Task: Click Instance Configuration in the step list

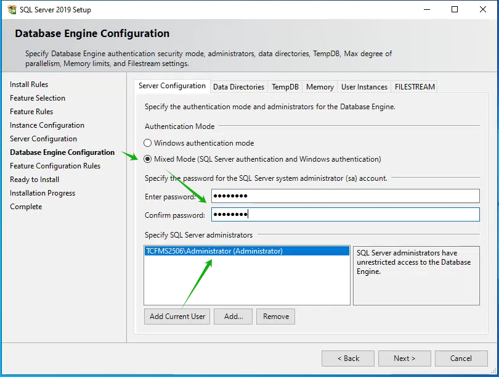Action: pos(47,125)
